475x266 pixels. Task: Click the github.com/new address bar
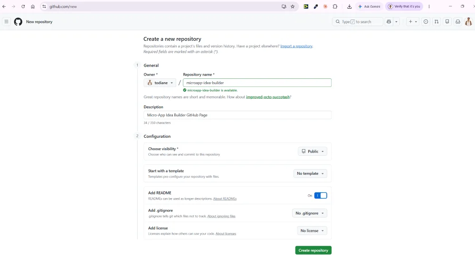coord(163,6)
